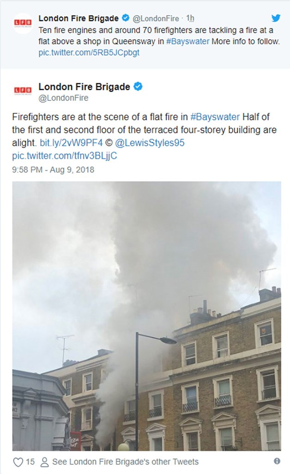Screen dimensions: 290x474
Task: Click the verified badge beside the top London Fire Brigade name
Action: click(126, 18)
